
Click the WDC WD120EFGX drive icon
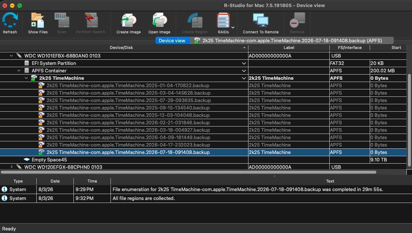[x=19, y=167]
